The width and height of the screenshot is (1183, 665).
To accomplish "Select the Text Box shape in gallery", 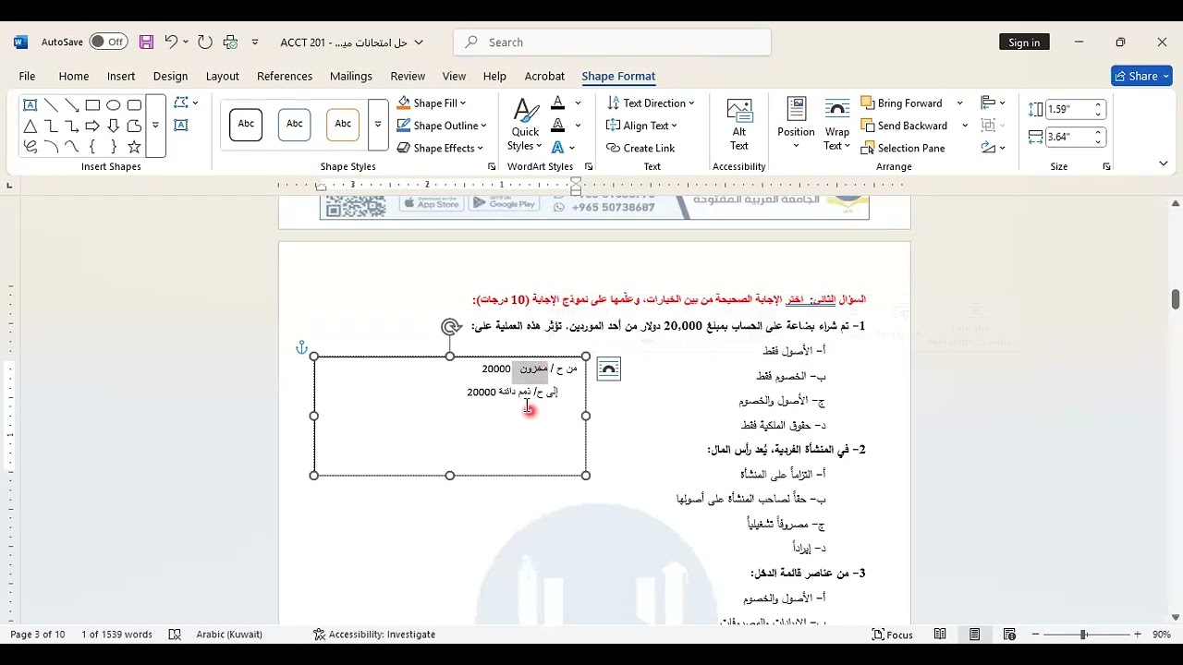I will pos(30,105).
